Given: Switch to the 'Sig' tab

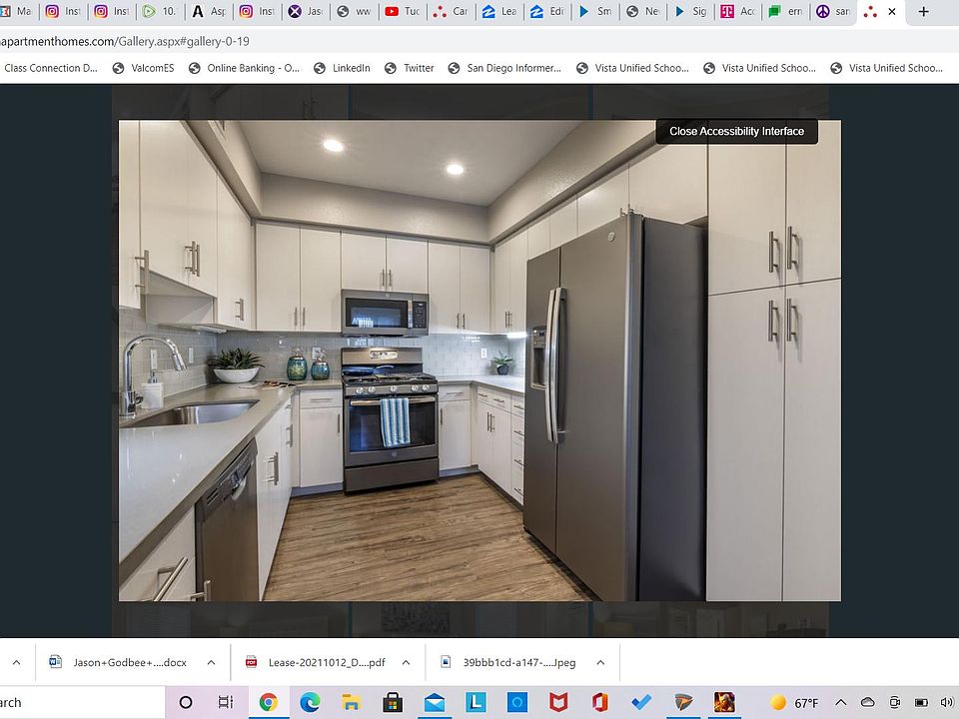Looking at the screenshot, I should 690,12.
